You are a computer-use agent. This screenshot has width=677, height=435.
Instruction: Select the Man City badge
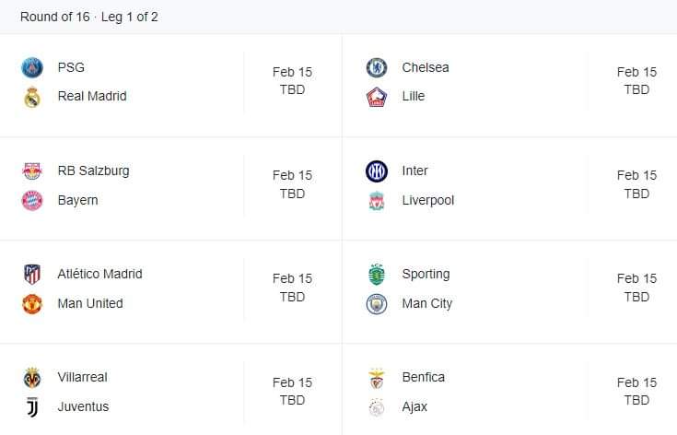(x=377, y=303)
